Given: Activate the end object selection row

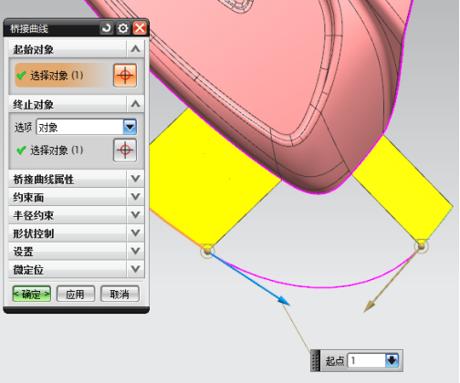Looking at the screenshot, I should coord(62,150).
